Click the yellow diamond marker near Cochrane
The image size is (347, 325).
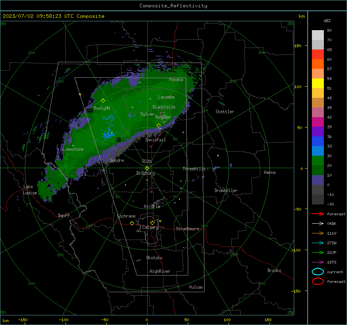point(132,223)
